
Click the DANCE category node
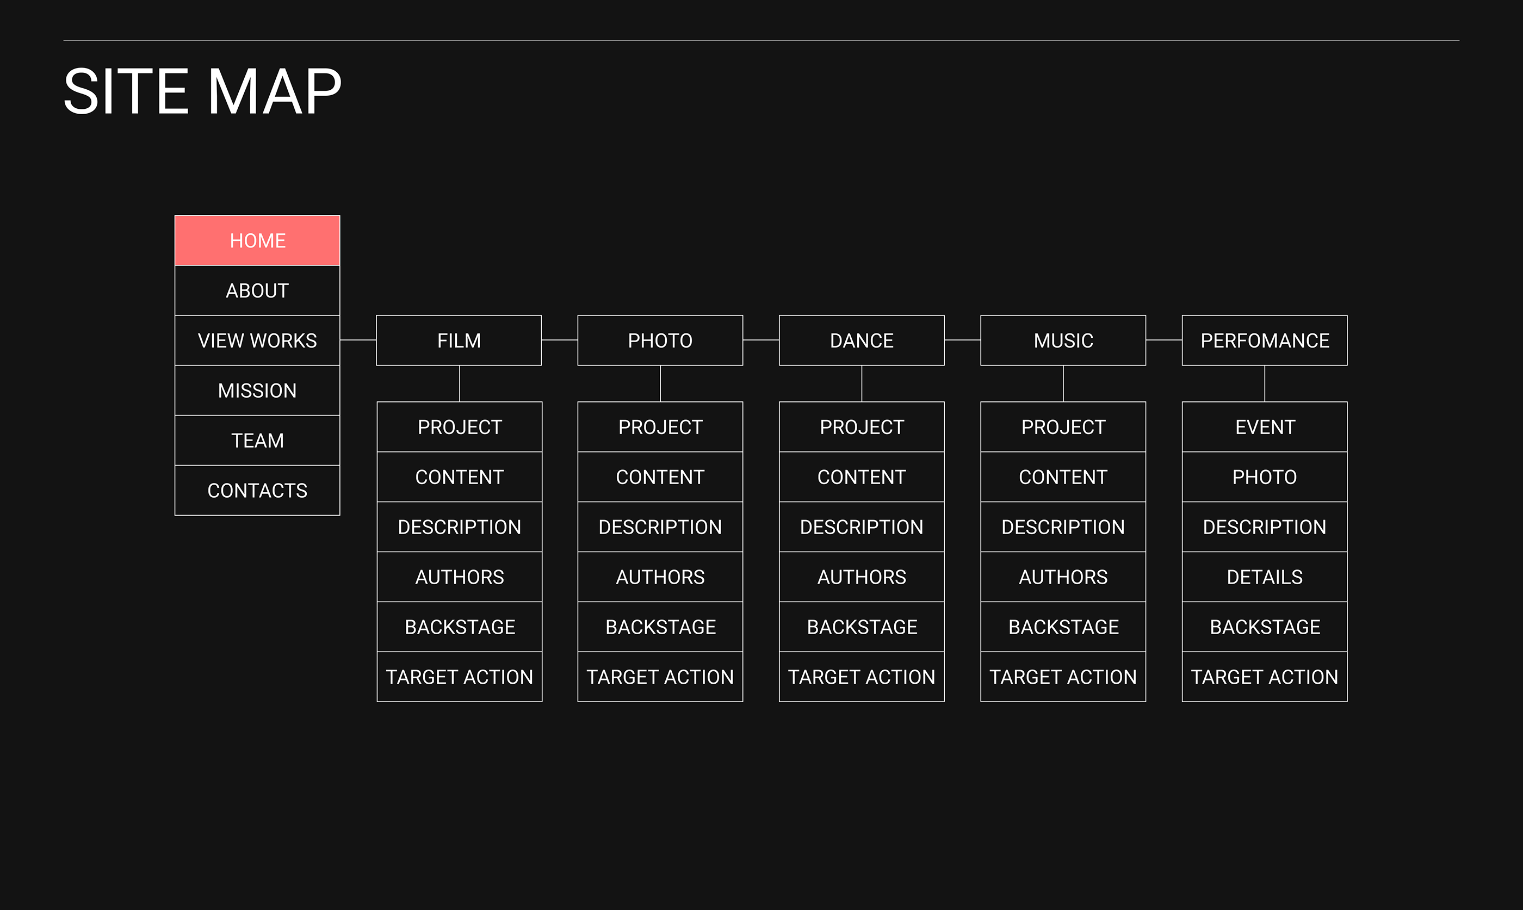point(862,341)
